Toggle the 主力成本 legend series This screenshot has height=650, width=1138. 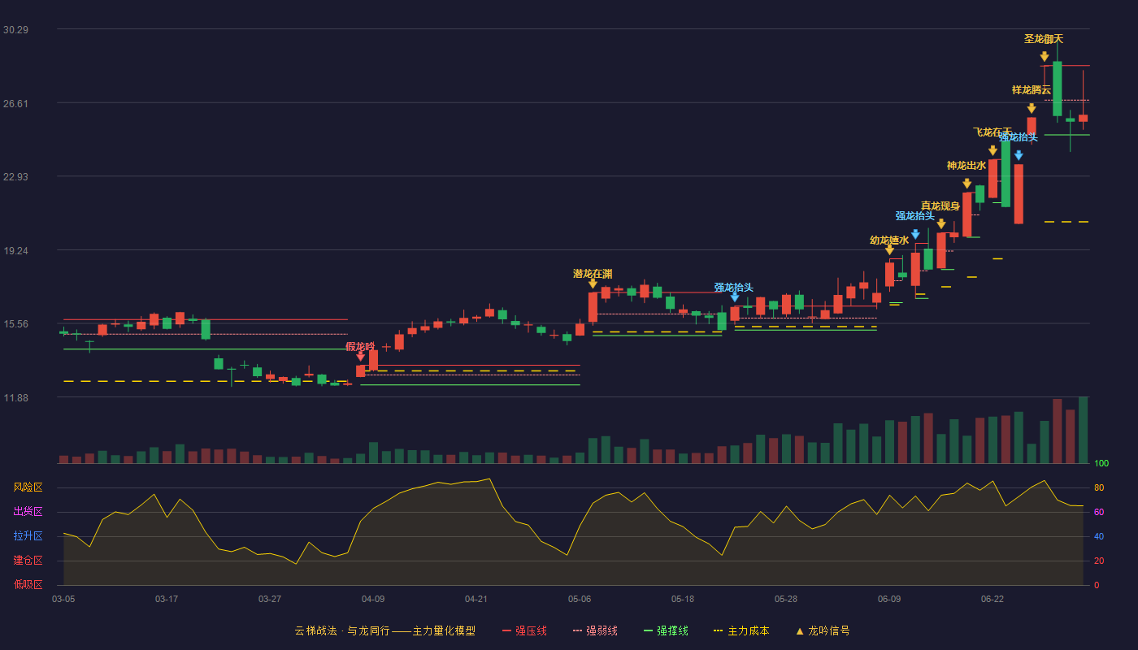pyautogui.click(x=741, y=630)
